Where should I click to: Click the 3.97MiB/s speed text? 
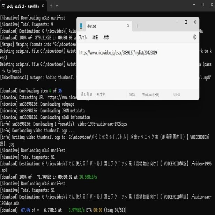(76, 210)
